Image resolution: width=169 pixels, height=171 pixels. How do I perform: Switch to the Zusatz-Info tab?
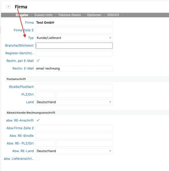[x=43, y=15]
